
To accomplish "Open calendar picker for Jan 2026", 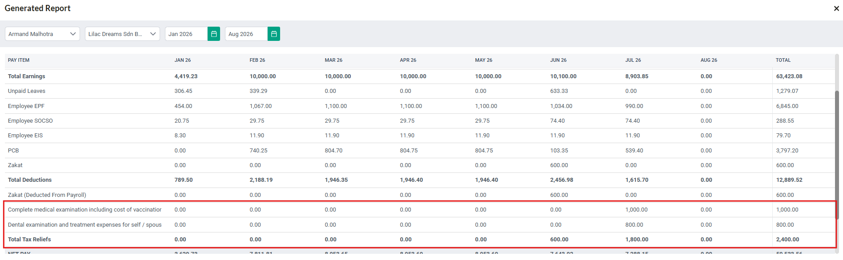I will coord(214,34).
